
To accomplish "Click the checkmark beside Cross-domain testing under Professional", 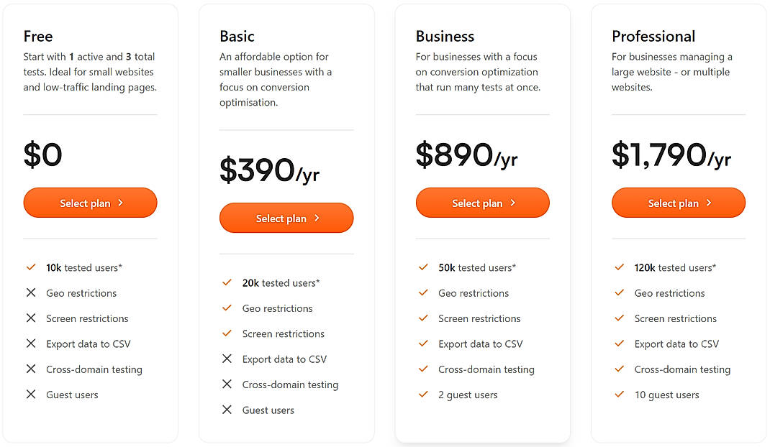I will pos(620,369).
